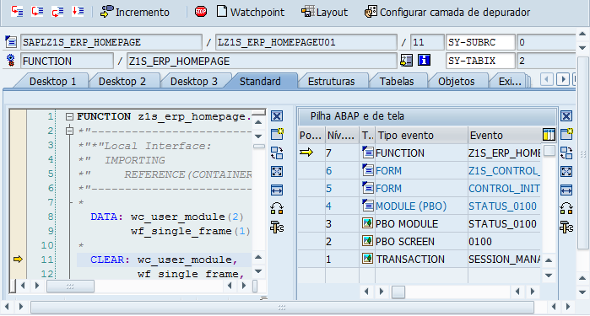Click the new tool icon for the stack panel

click(566, 134)
